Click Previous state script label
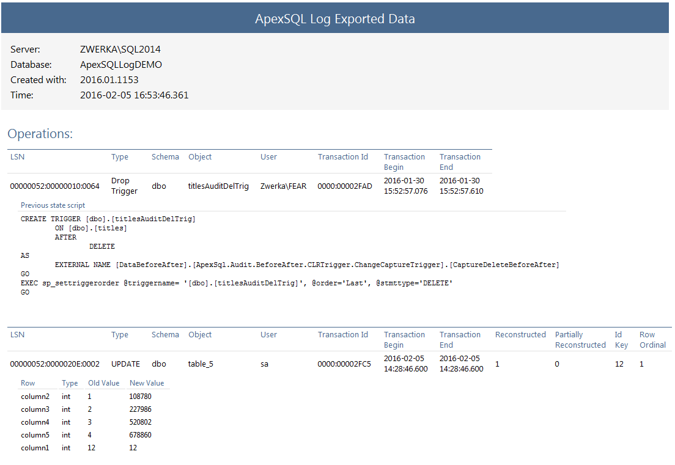Screen dimensions: 675x465 tap(53, 206)
